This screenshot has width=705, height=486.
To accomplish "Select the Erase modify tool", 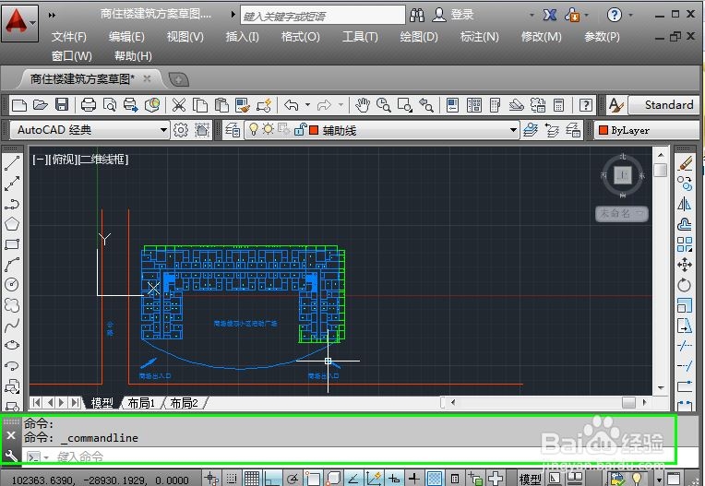I will click(685, 163).
